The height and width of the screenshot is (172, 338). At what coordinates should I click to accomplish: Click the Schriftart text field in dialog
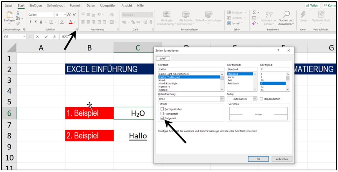pyautogui.click(x=191, y=69)
